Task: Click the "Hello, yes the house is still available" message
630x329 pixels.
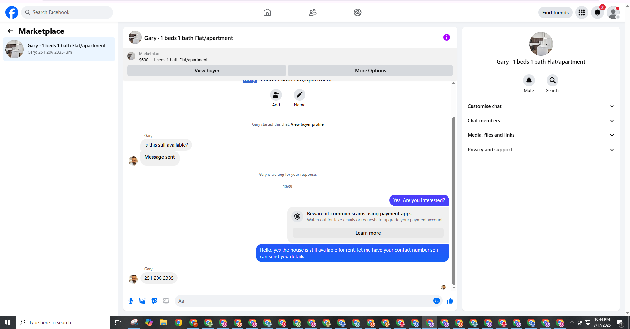Action: tap(352, 253)
